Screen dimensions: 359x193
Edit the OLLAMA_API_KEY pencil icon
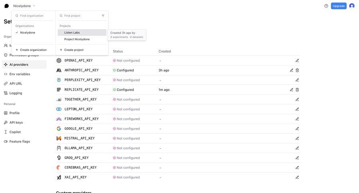point(297,148)
